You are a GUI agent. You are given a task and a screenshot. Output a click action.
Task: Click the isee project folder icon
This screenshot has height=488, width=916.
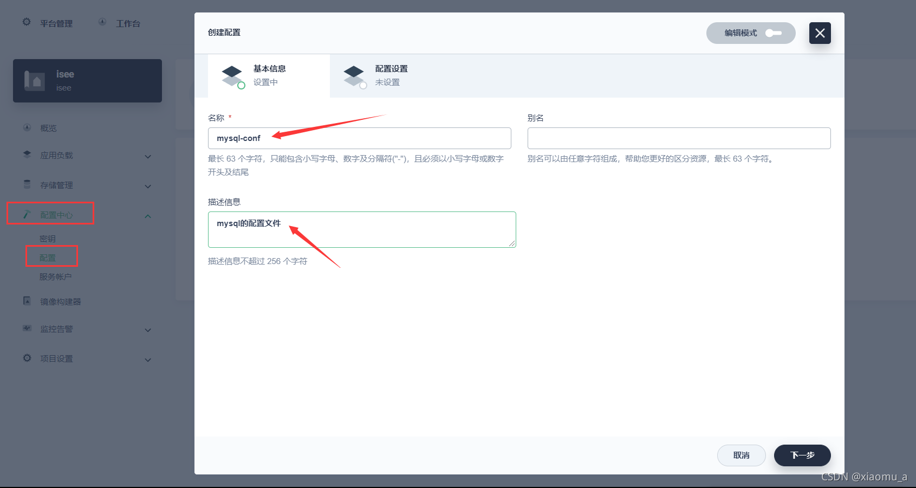[x=35, y=81]
